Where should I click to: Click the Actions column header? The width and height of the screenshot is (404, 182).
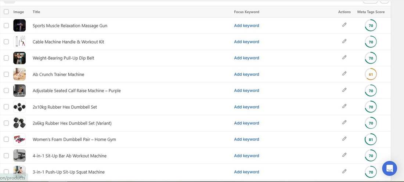(x=345, y=12)
